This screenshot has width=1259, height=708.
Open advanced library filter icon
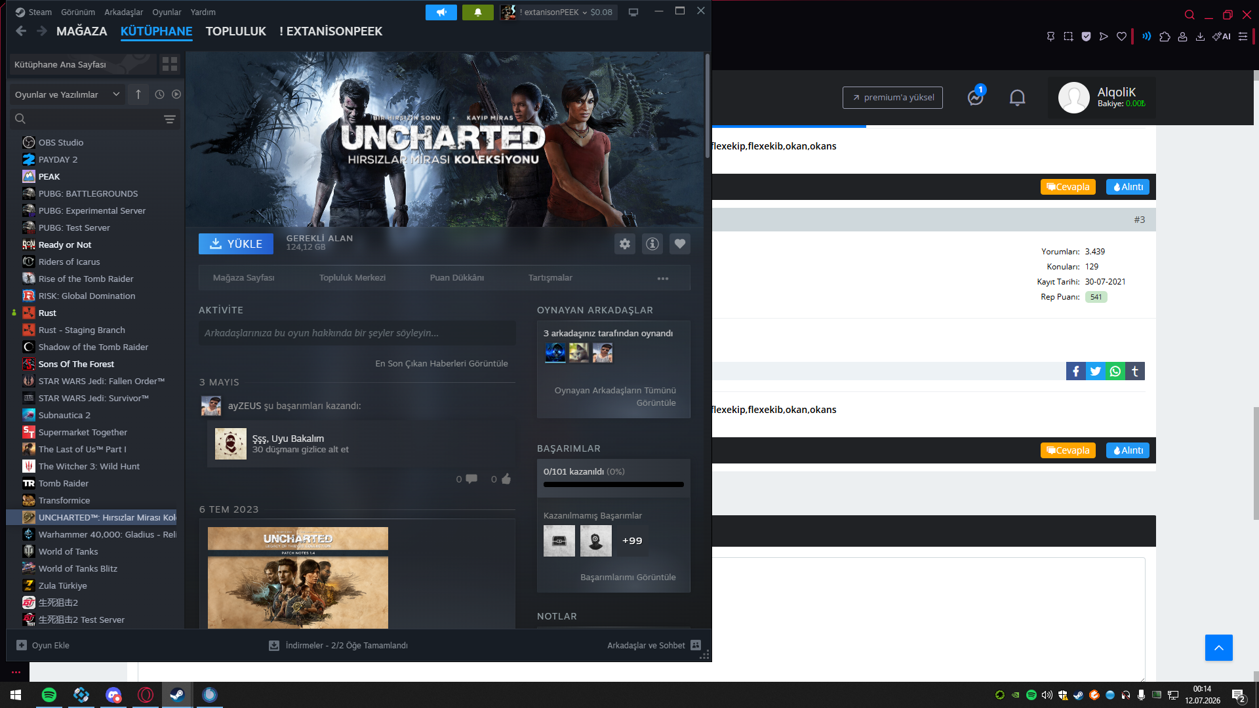point(170,119)
